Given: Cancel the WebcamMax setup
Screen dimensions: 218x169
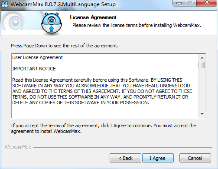Looking at the screenshot, I should point(195,158).
